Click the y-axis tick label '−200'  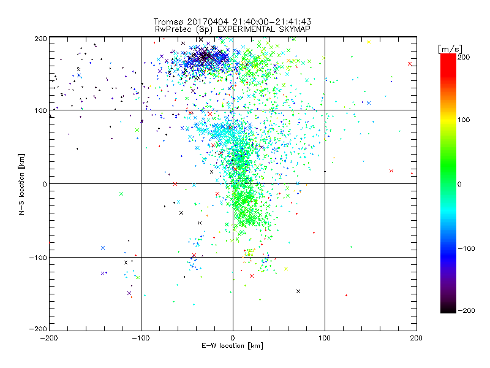[38, 329]
